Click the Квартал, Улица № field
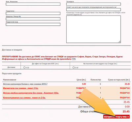The height and width of the screenshot is (122, 132). pos(33,19)
